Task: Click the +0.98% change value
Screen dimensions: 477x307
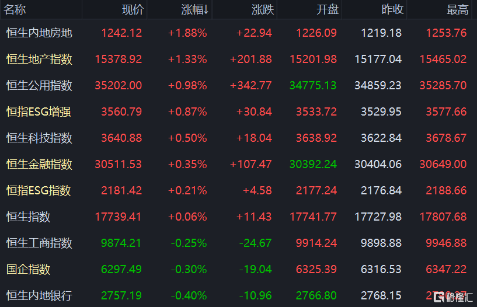Action: (x=187, y=85)
